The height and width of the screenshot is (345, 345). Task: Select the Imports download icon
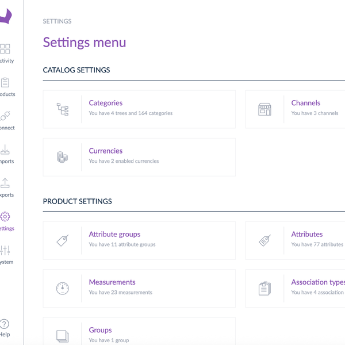5,149
